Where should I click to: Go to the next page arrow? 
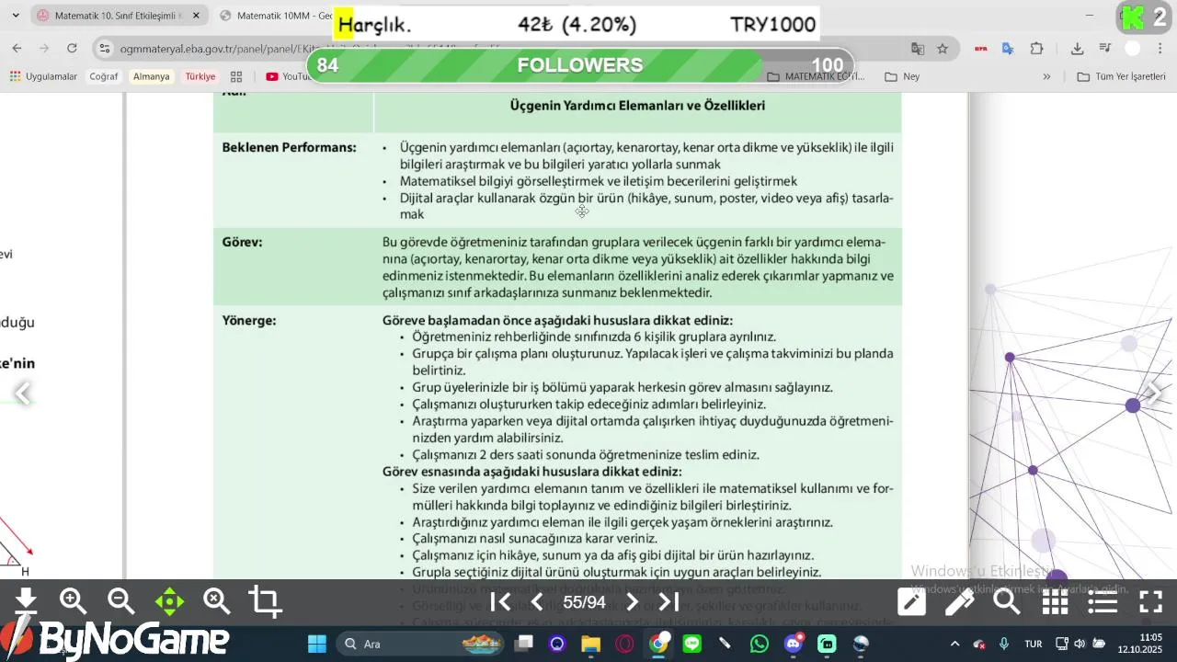click(632, 602)
